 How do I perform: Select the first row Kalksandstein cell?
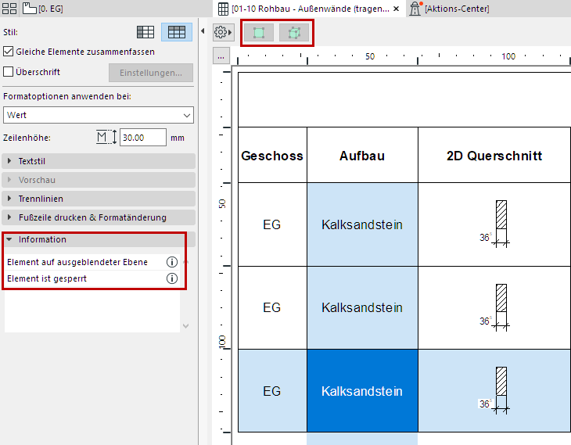362,224
